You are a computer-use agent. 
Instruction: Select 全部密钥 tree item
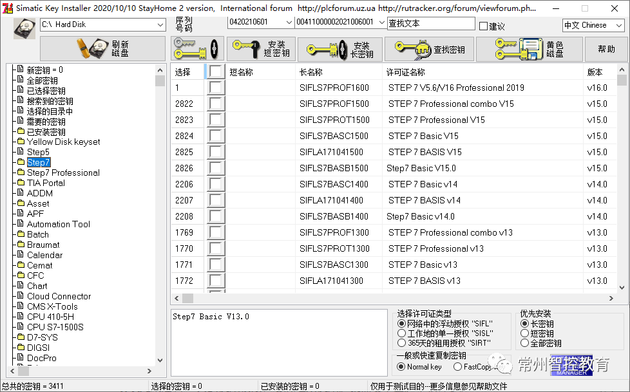click(x=42, y=80)
